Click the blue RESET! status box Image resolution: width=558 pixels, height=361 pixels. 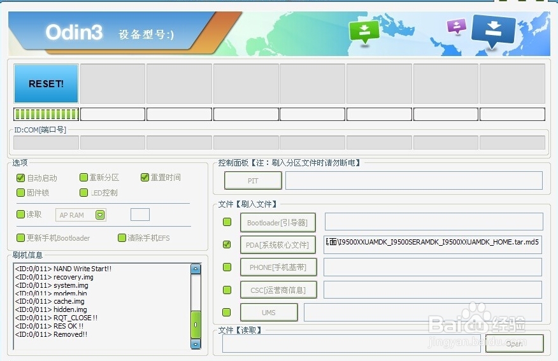(x=46, y=83)
